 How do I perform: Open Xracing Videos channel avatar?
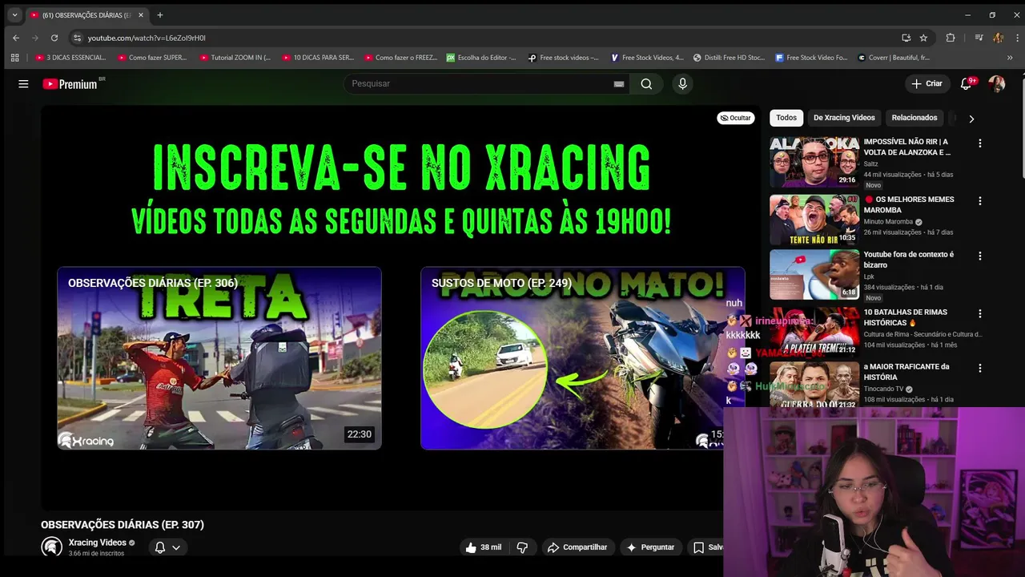click(52, 547)
